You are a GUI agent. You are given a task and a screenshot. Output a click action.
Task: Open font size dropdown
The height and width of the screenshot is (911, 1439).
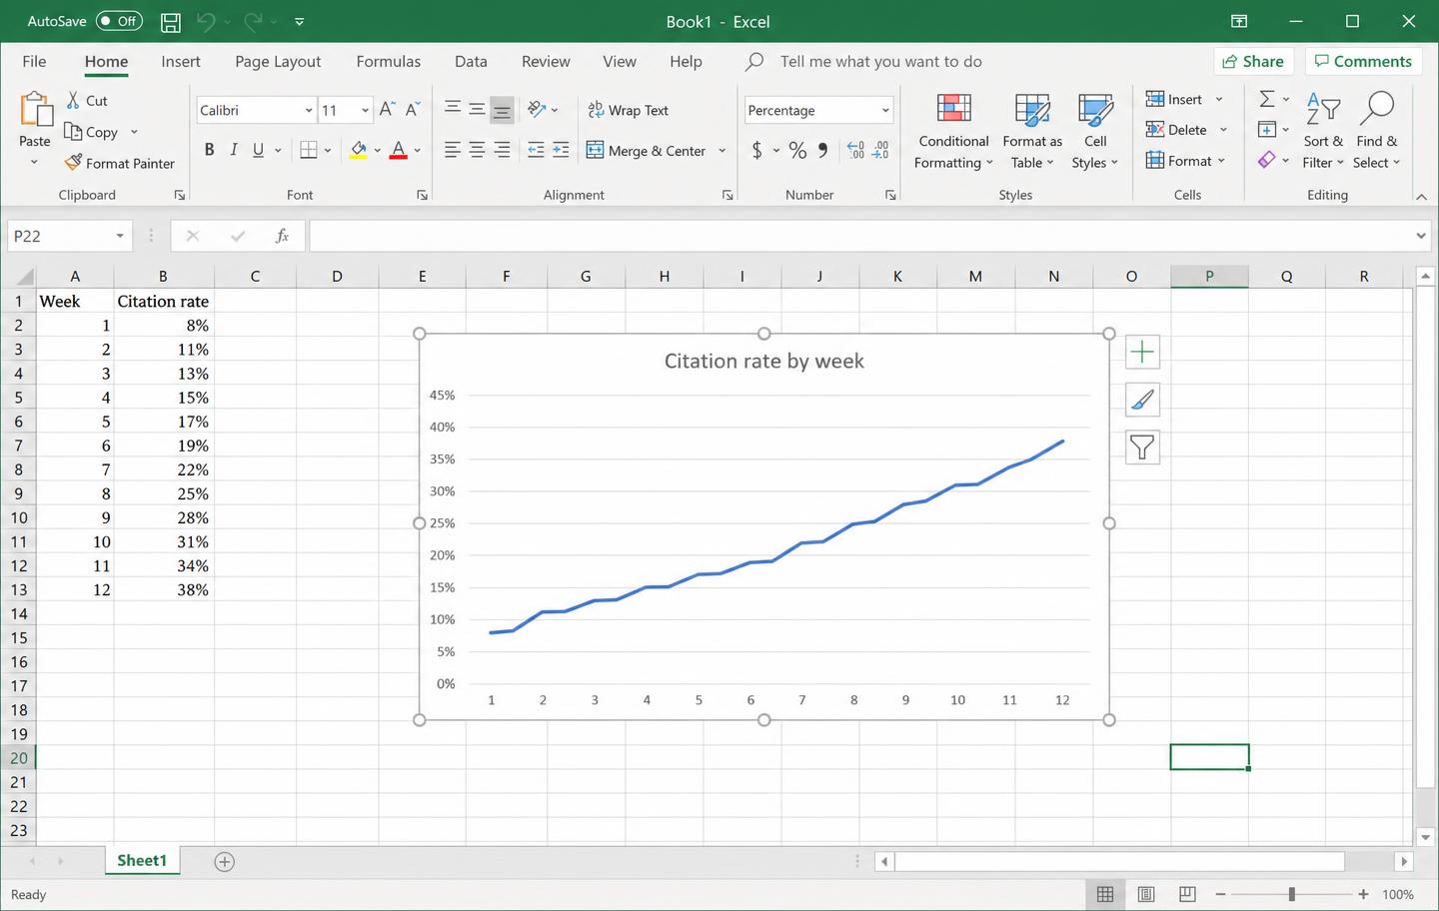(x=366, y=110)
